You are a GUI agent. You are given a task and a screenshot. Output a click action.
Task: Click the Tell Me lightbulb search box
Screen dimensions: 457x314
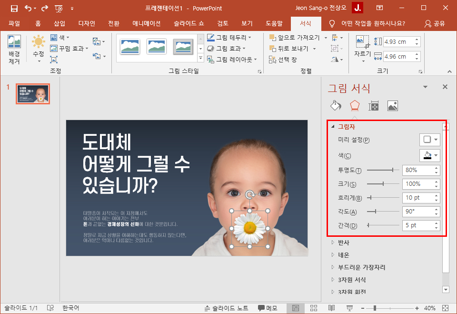367,23
